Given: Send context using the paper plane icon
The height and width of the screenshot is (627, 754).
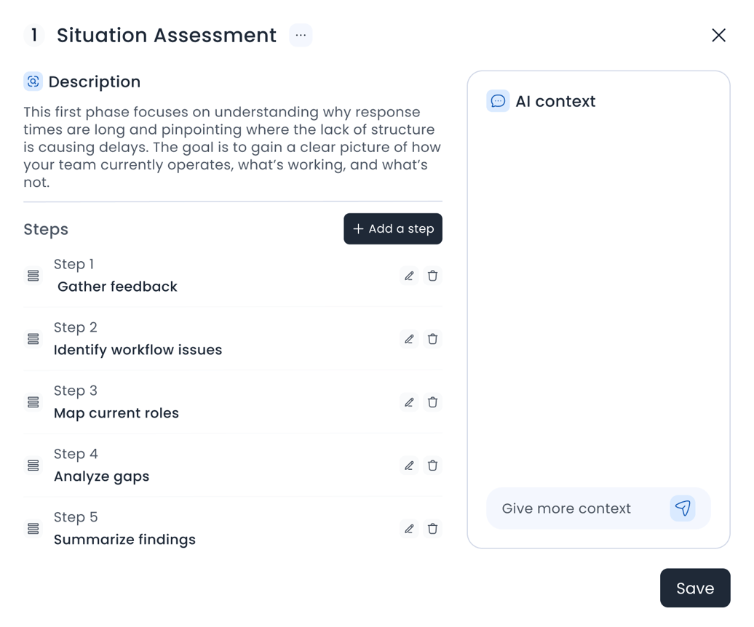Looking at the screenshot, I should click(x=682, y=508).
